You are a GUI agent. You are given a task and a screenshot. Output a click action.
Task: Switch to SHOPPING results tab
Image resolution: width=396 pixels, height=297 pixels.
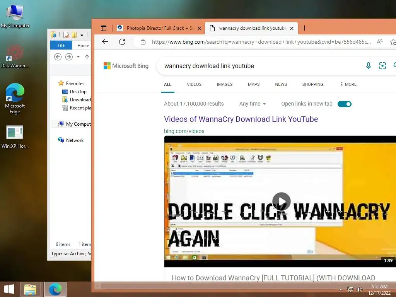(312, 84)
